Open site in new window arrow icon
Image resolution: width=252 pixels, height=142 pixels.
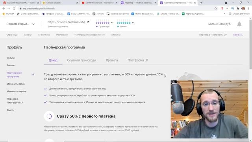pyautogui.click(x=88, y=22)
